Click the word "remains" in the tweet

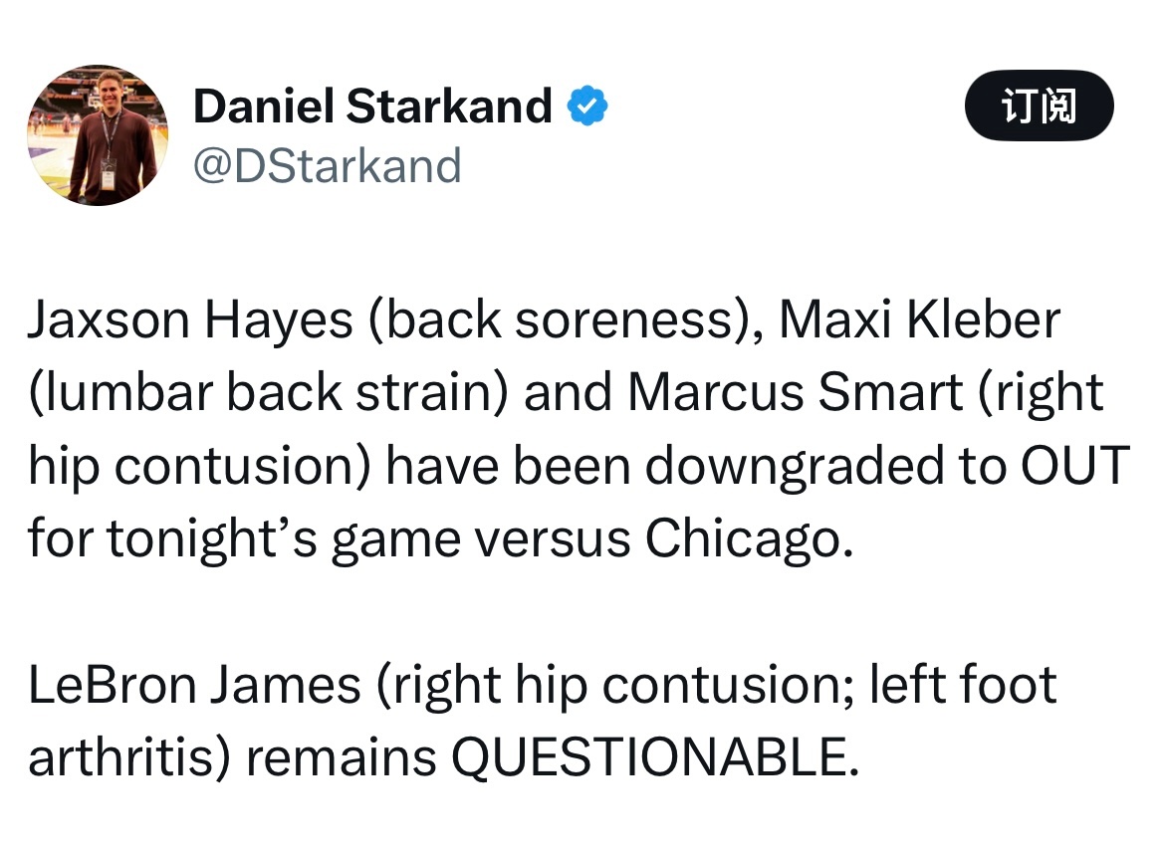click(341, 758)
